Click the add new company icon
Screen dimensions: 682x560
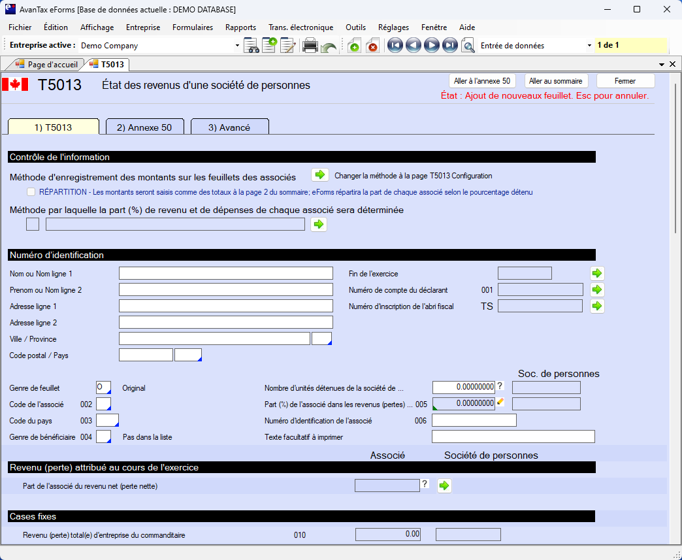[x=269, y=46]
